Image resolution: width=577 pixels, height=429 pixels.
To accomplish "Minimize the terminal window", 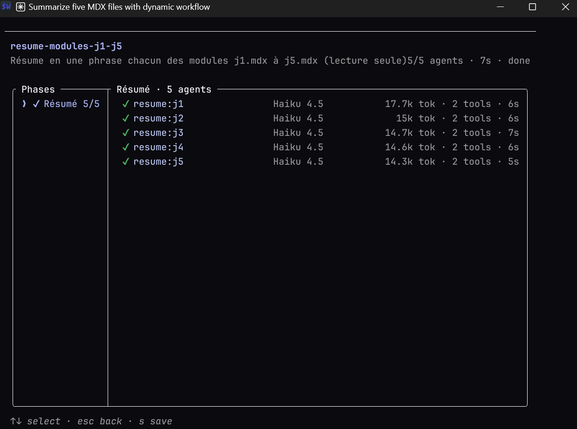I will (500, 7).
